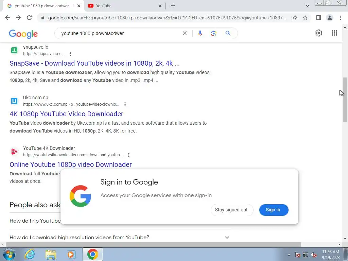This screenshot has height=261, width=348.
Task: Submit search with the magnifier icon
Action: (228, 33)
